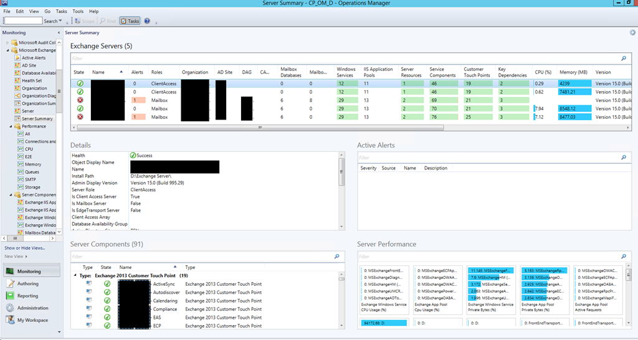Image resolution: width=638 pixels, height=340 pixels.
Task: Open the Reporting workspace
Action: 27,296
